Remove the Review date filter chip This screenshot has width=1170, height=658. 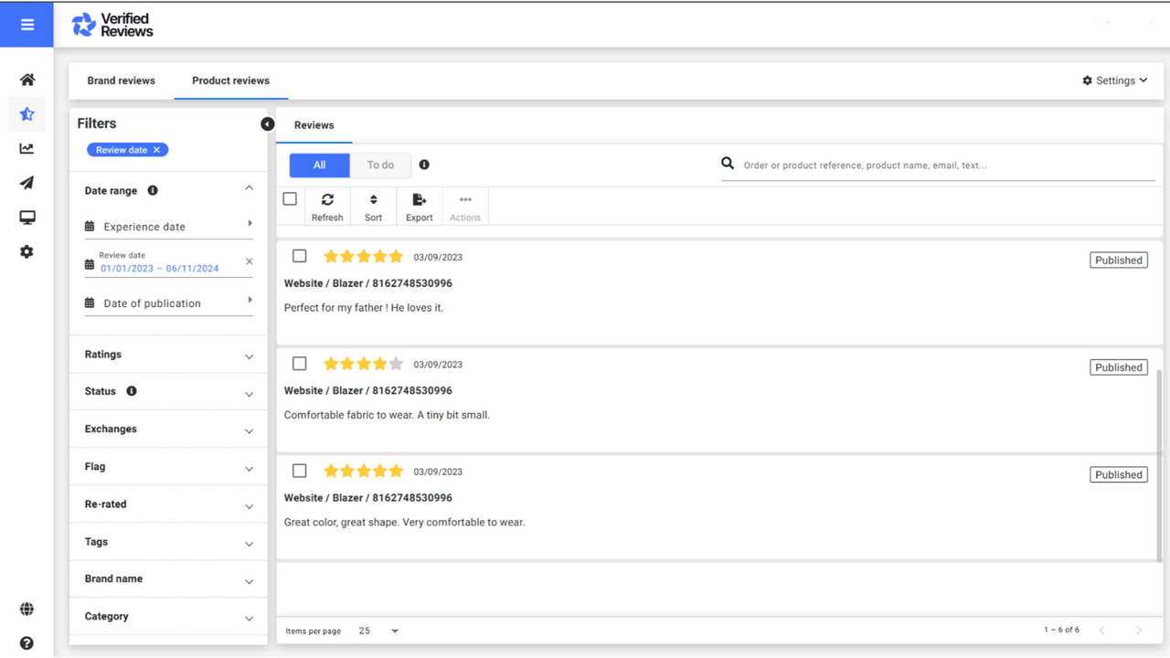point(155,149)
